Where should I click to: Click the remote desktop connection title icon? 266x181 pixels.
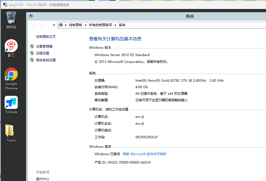[5, 5]
